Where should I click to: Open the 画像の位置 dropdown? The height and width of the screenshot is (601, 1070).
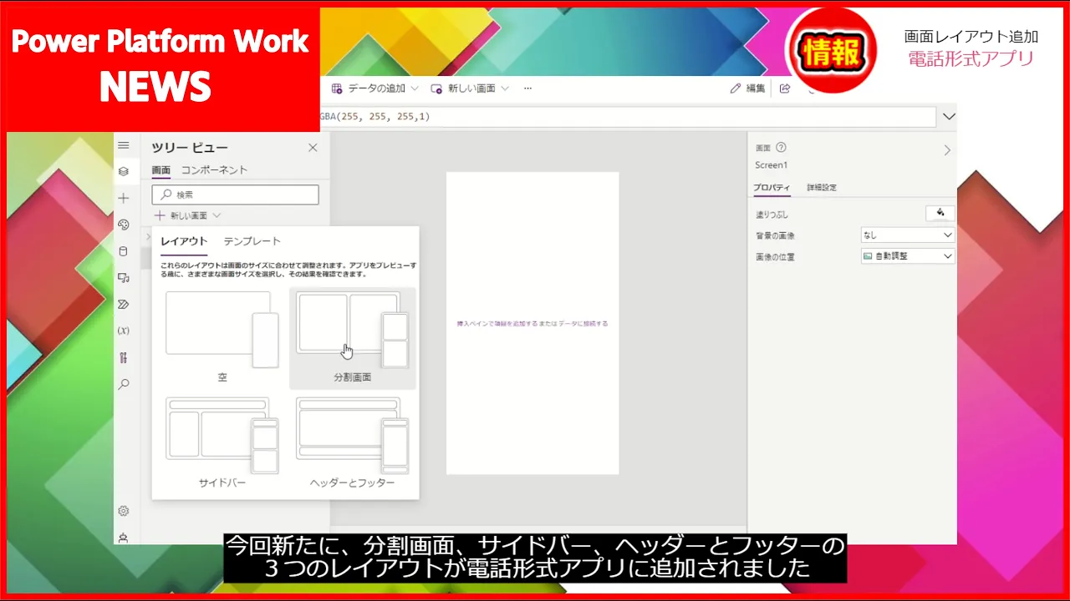908,256
